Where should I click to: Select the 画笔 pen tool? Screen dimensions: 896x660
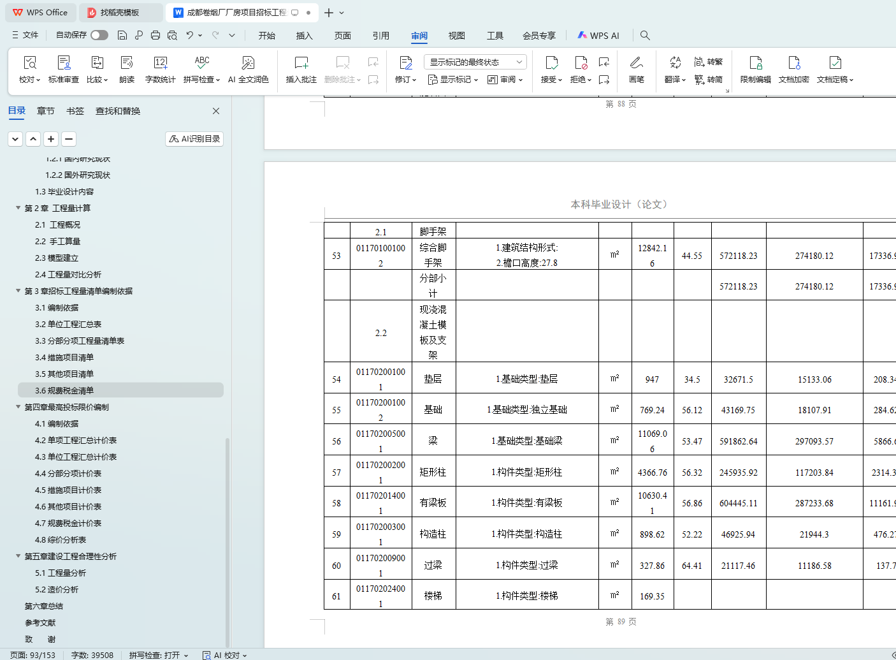pos(636,63)
